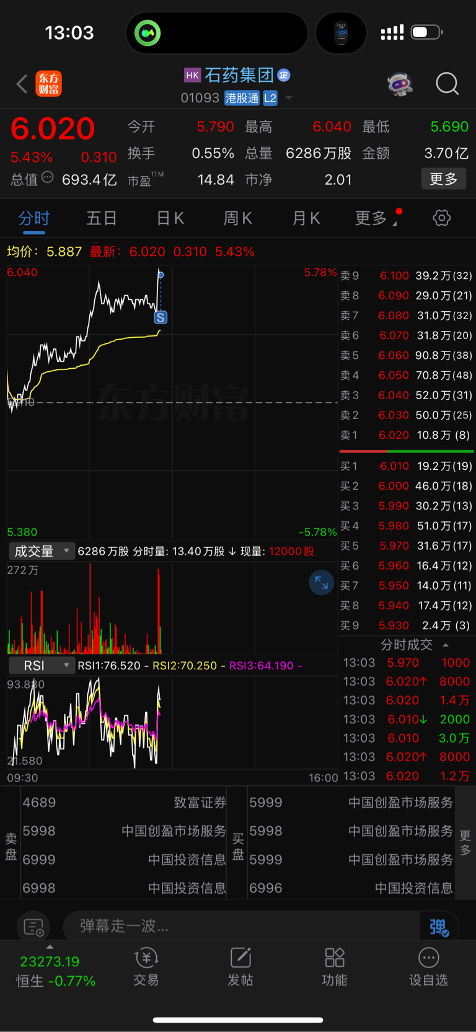
Task: Toggle the 弹 danmaku switch
Action: [439, 927]
